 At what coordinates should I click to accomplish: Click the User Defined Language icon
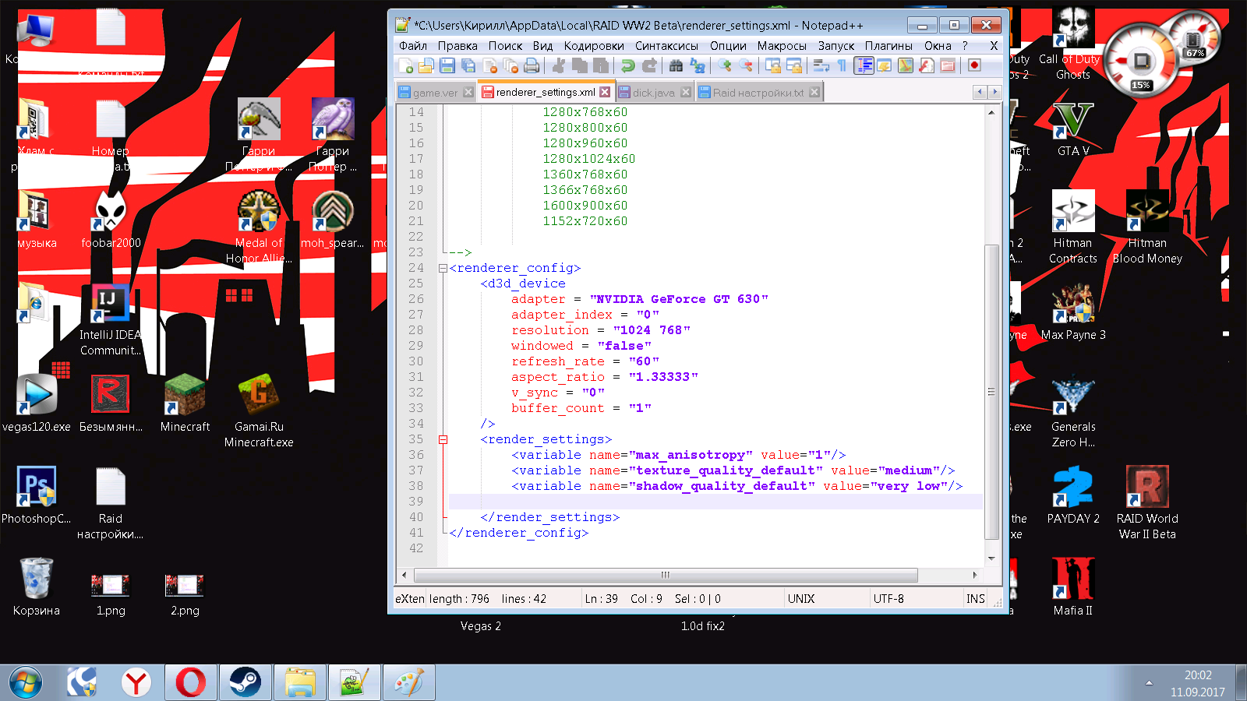885,65
